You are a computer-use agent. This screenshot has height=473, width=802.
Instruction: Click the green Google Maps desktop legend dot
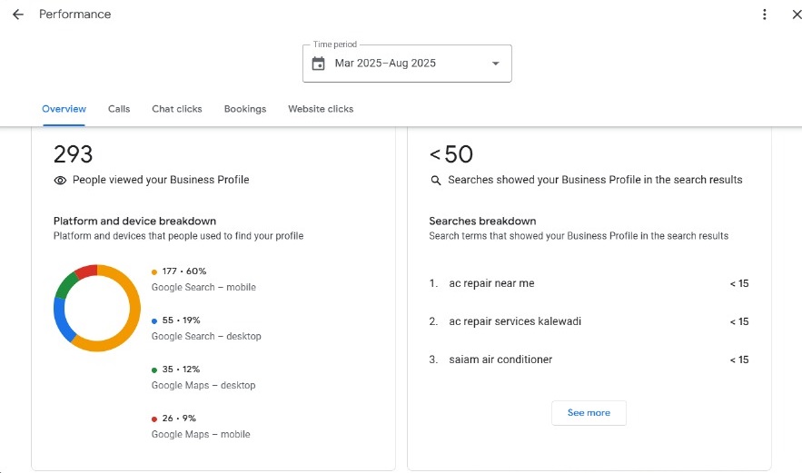[154, 370]
